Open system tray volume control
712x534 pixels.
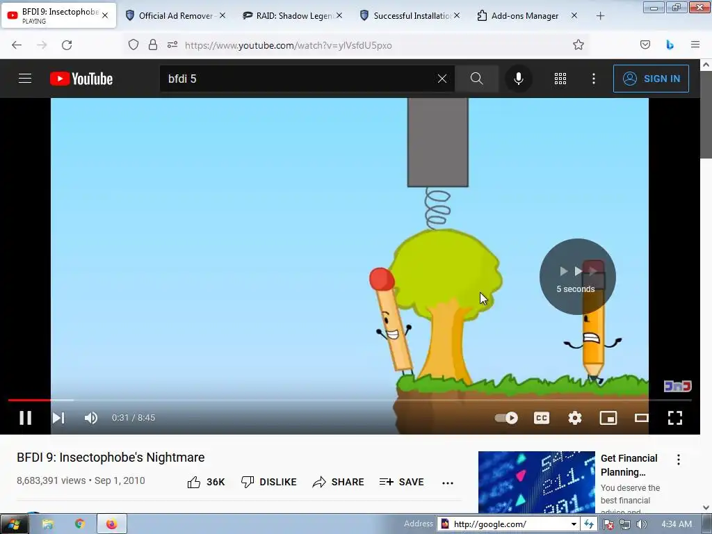[x=641, y=524]
